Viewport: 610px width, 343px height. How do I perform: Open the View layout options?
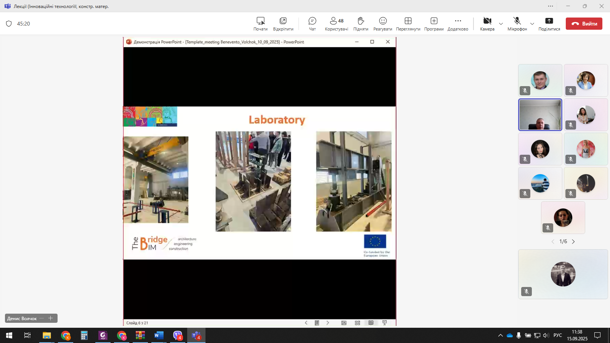(x=408, y=24)
